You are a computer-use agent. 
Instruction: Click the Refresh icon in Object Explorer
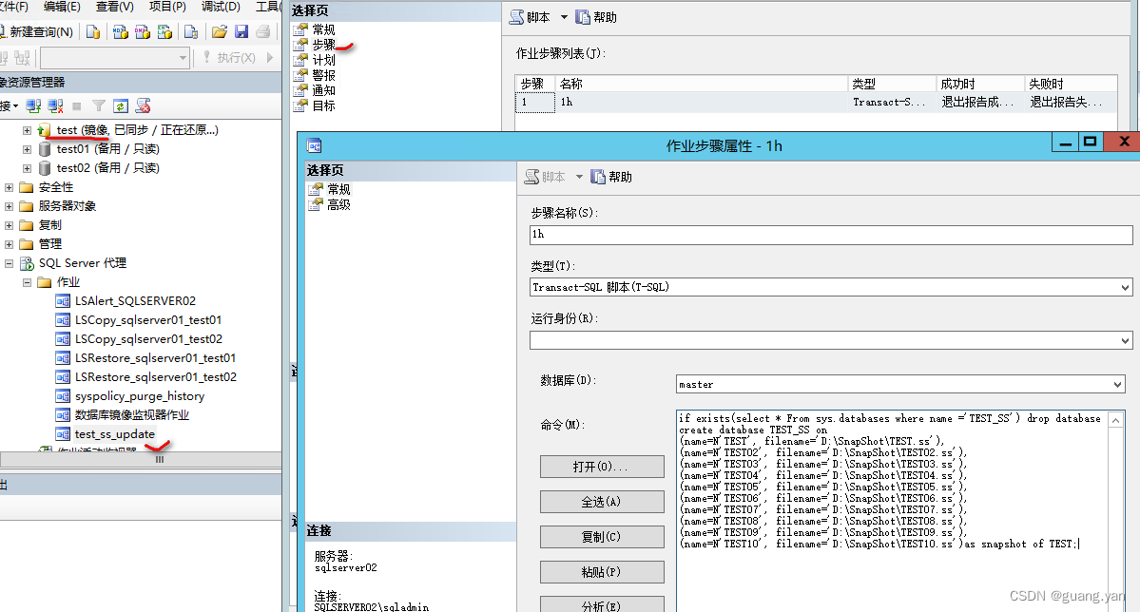(x=120, y=105)
